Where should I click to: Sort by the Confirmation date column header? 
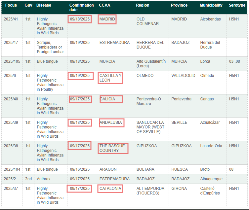click(x=81, y=8)
